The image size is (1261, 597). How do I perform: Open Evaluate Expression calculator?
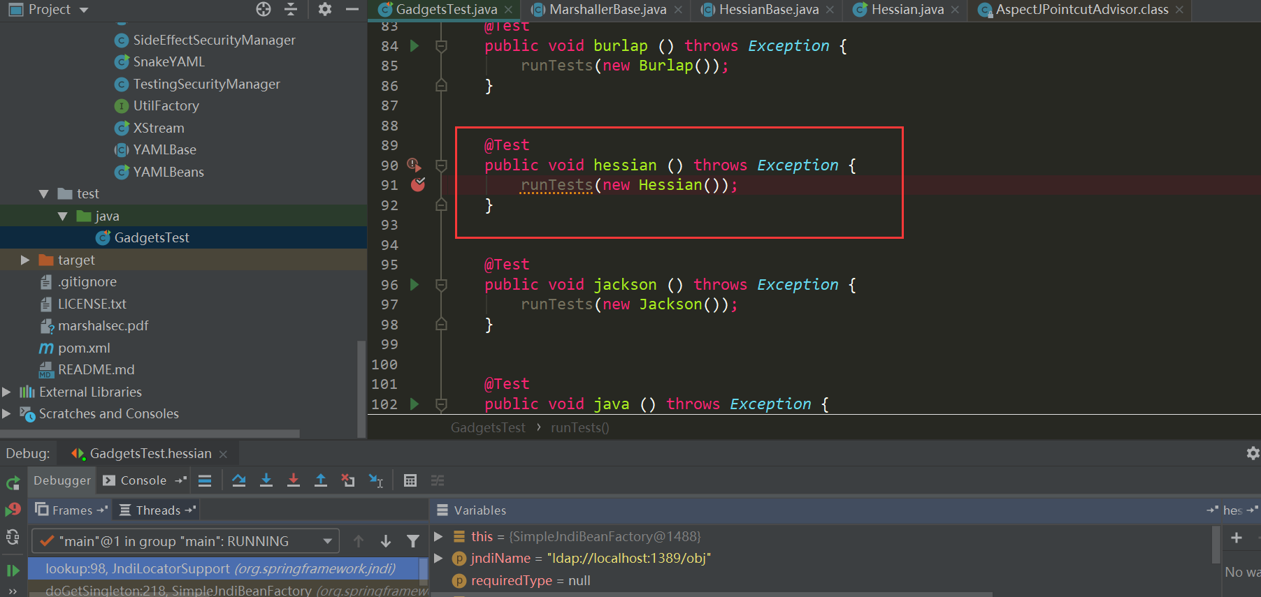click(x=410, y=480)
